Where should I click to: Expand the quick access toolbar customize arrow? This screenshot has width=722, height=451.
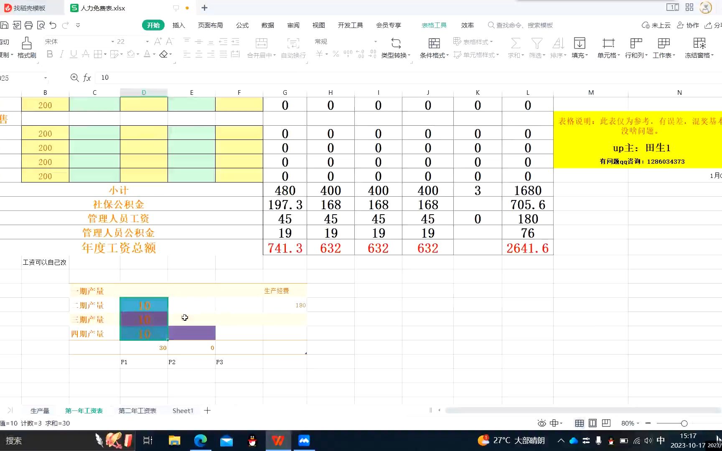(78, 25)
